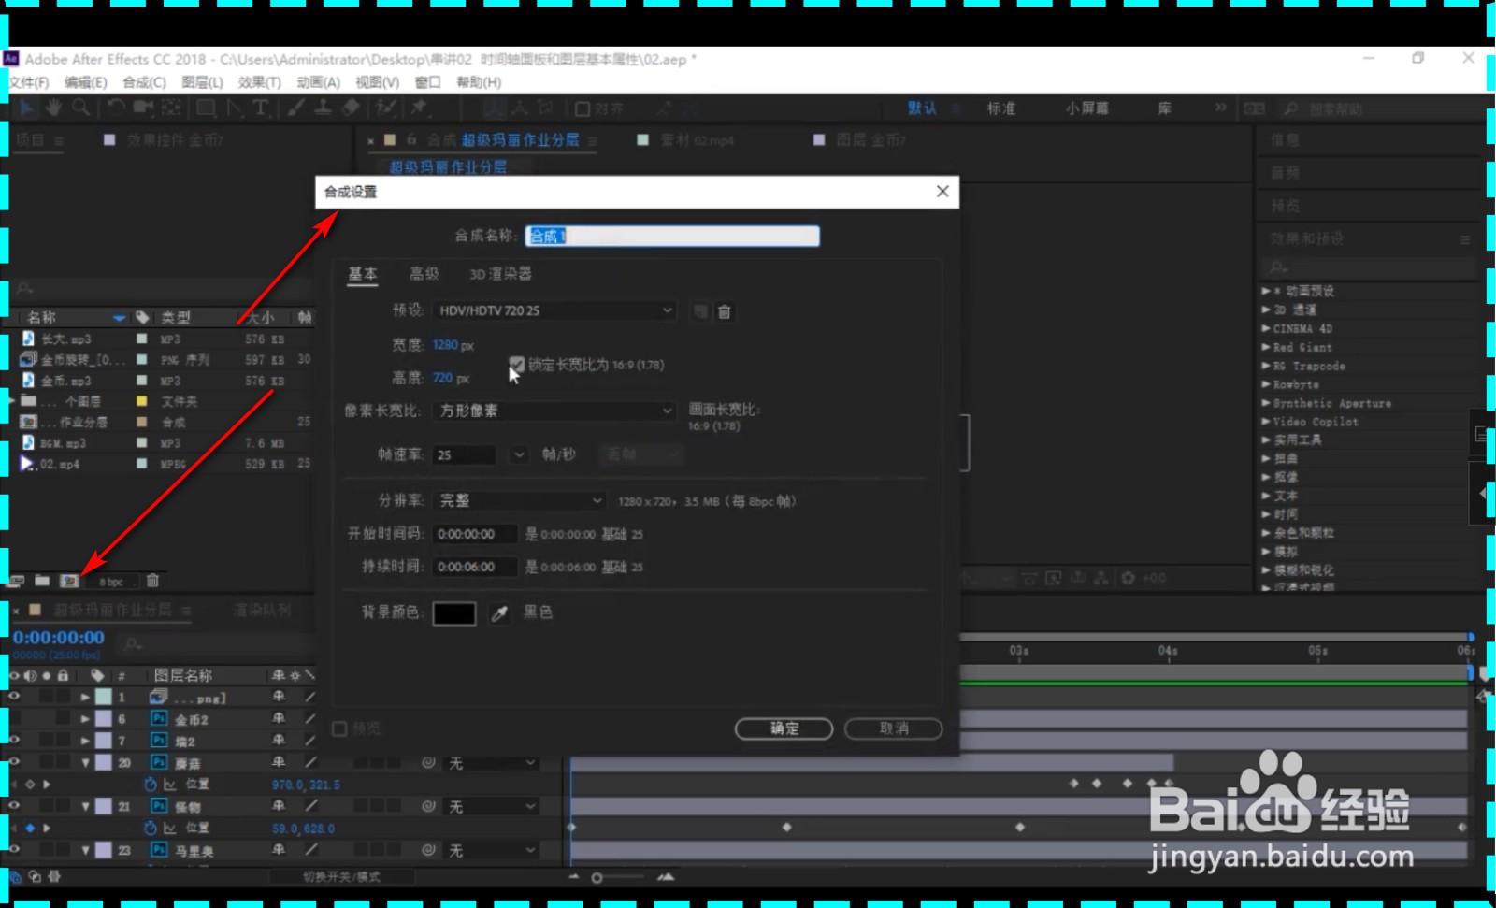Viewport: 1496px width, 908px height.
Task: Click layer 1 label color swatch
Action: tap(104, 697)
